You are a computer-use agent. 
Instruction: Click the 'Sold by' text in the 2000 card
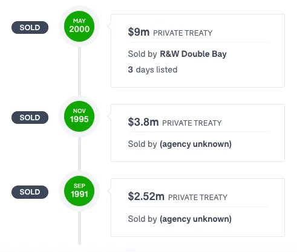pyautogui.click(x=142, y=54)
